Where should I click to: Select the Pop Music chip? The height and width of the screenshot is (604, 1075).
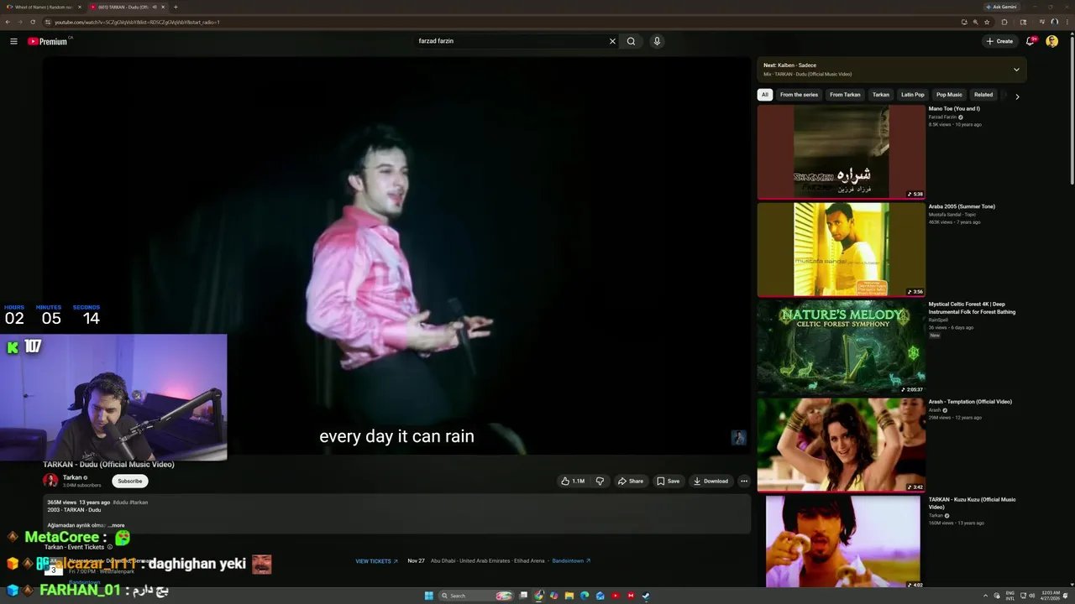(x=949, y=95)
